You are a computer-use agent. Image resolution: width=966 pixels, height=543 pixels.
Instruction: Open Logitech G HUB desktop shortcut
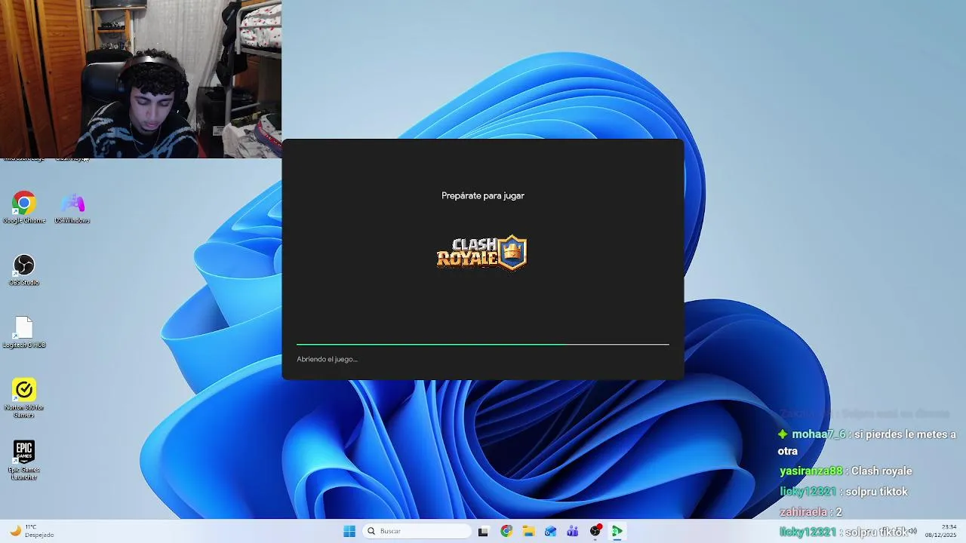tap(24, 333)
